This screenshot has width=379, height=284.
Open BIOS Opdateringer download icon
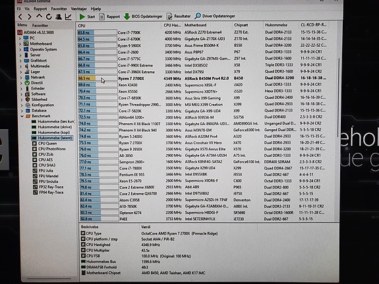[127, 16]
